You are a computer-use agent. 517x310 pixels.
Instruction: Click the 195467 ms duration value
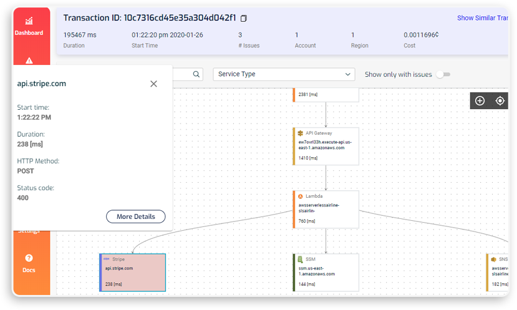point(80,35)
